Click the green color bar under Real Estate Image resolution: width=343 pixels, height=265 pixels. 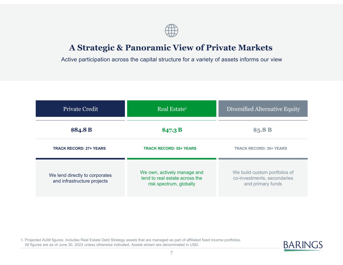click(172, 159)
